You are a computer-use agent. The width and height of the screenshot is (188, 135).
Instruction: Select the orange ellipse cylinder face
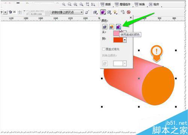[x=158, y=86]
